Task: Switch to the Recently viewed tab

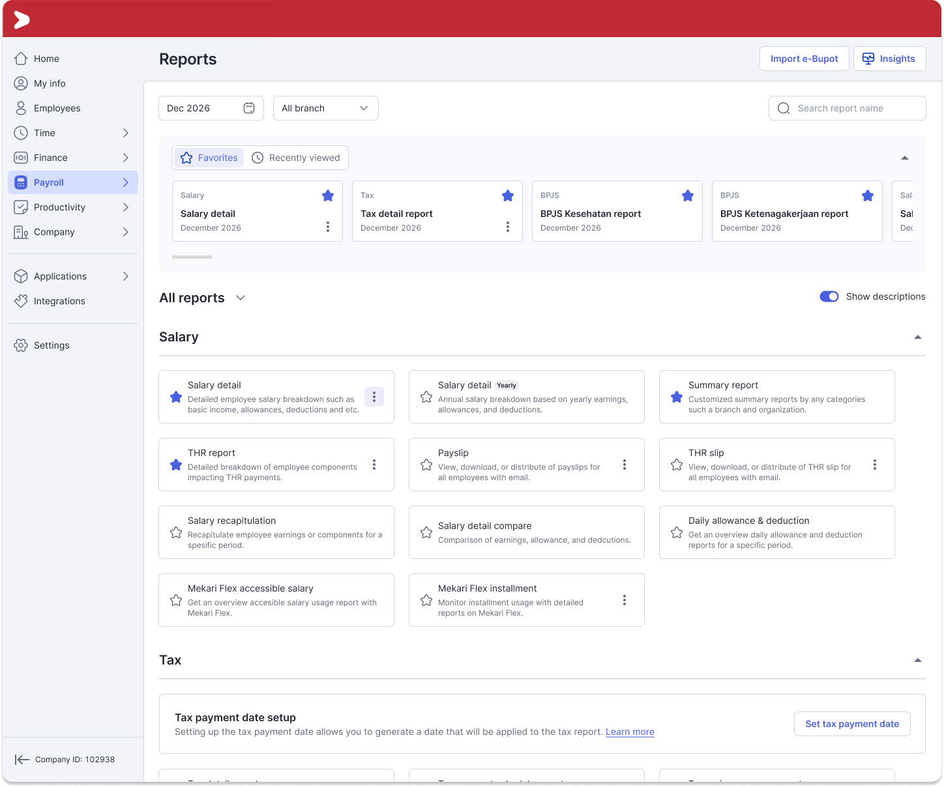Action: [x=296, y=158]
